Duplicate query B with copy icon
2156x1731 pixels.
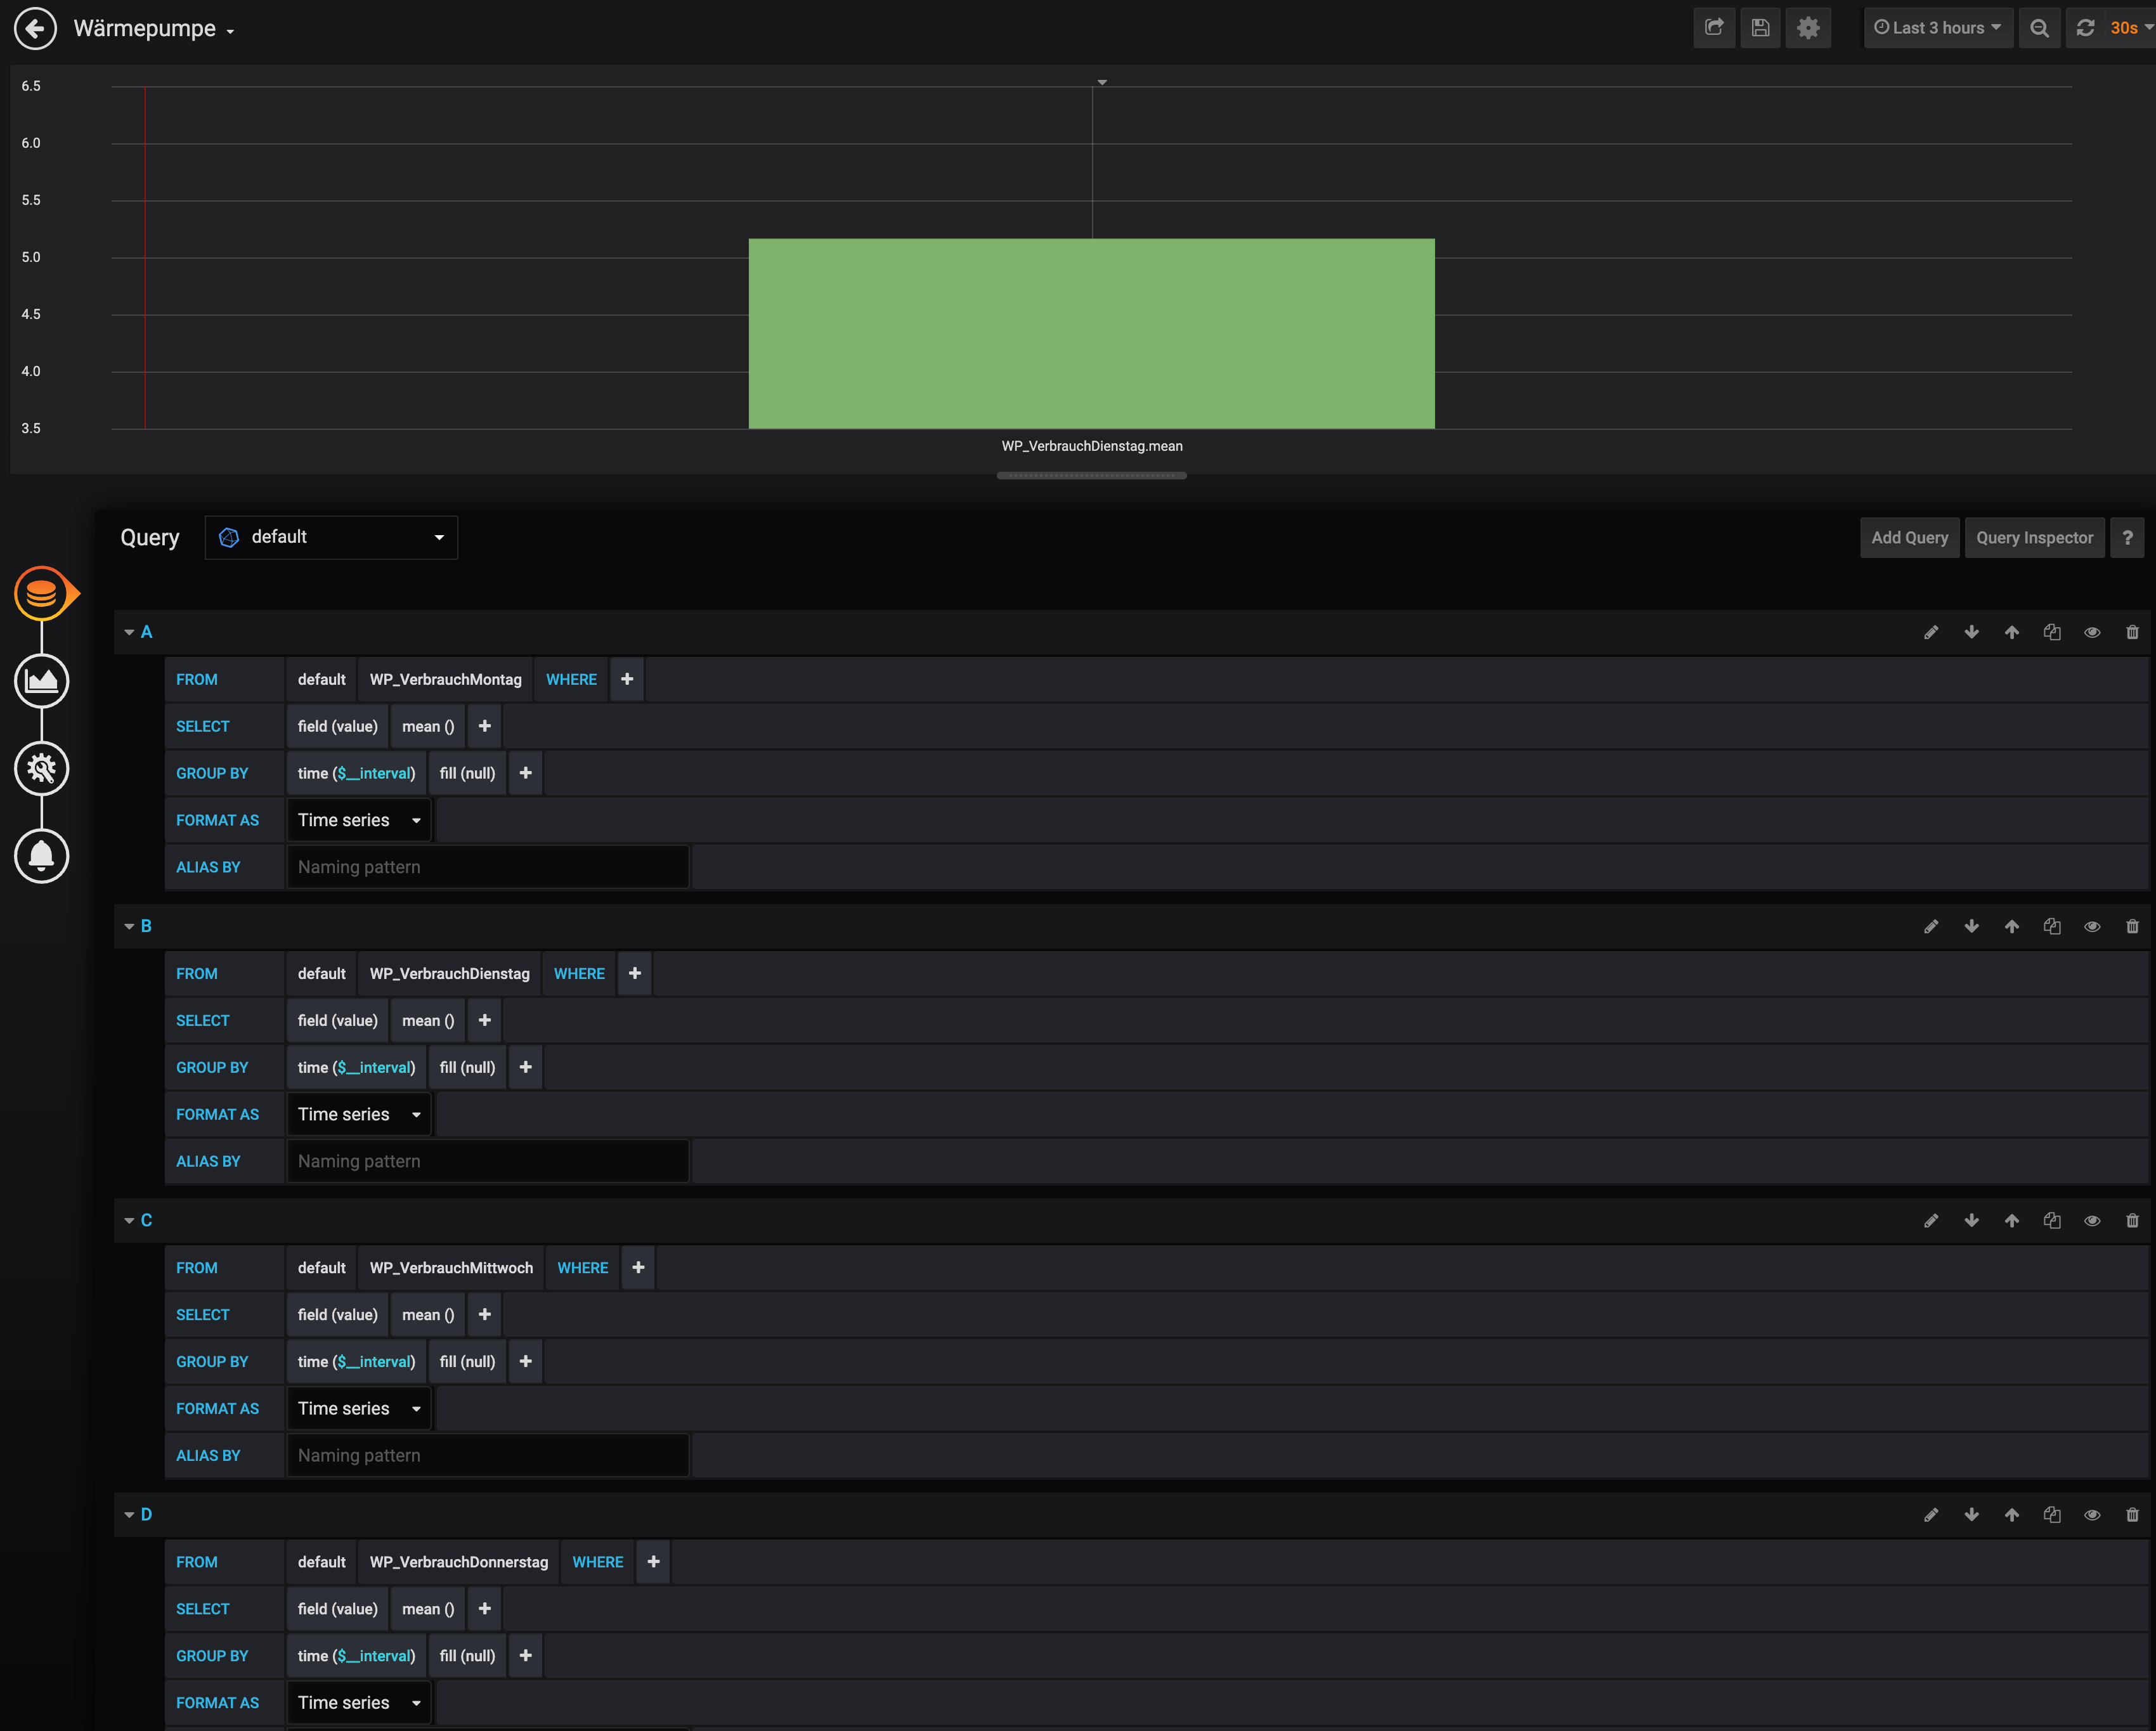2052,926
